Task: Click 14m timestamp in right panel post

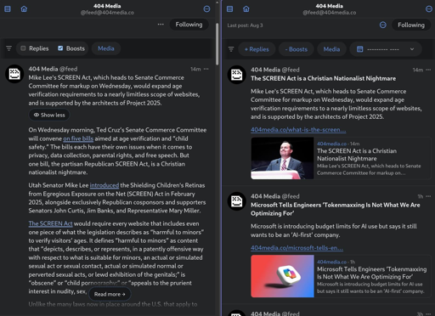Action: (x=418, y=70)
